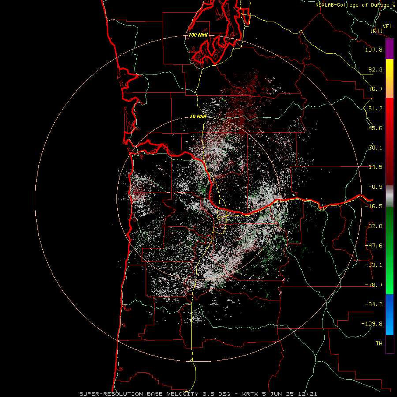Click the 61.2 legend value
Screen dimensions: 397x397
pyautogui.click(x=375, y=109)
